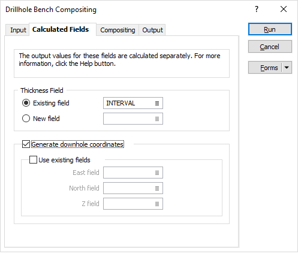This screenshot has height=254, width=298.
Task: Click the question mark help icon
Action: [257, 9]
